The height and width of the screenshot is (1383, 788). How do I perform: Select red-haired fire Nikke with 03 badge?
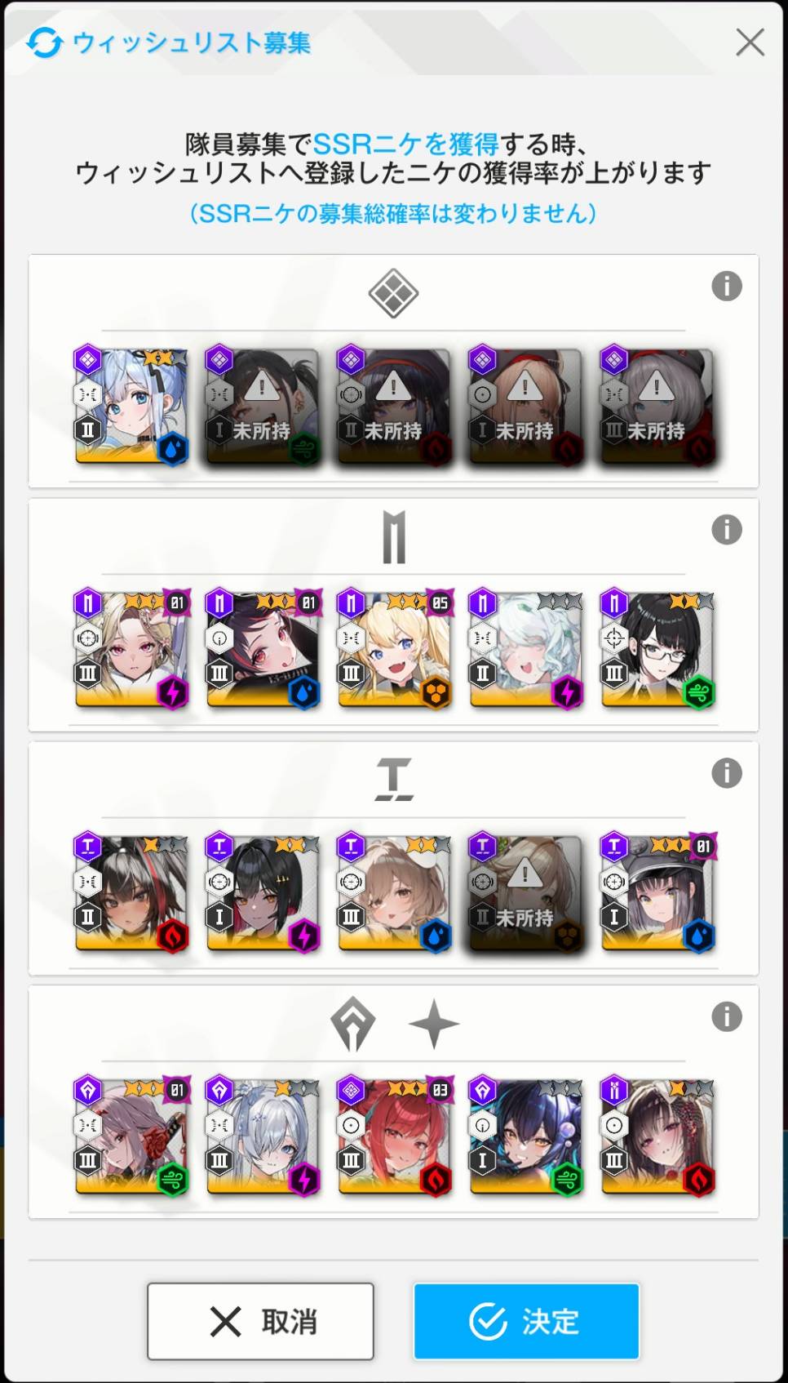tap(394, 1137)
